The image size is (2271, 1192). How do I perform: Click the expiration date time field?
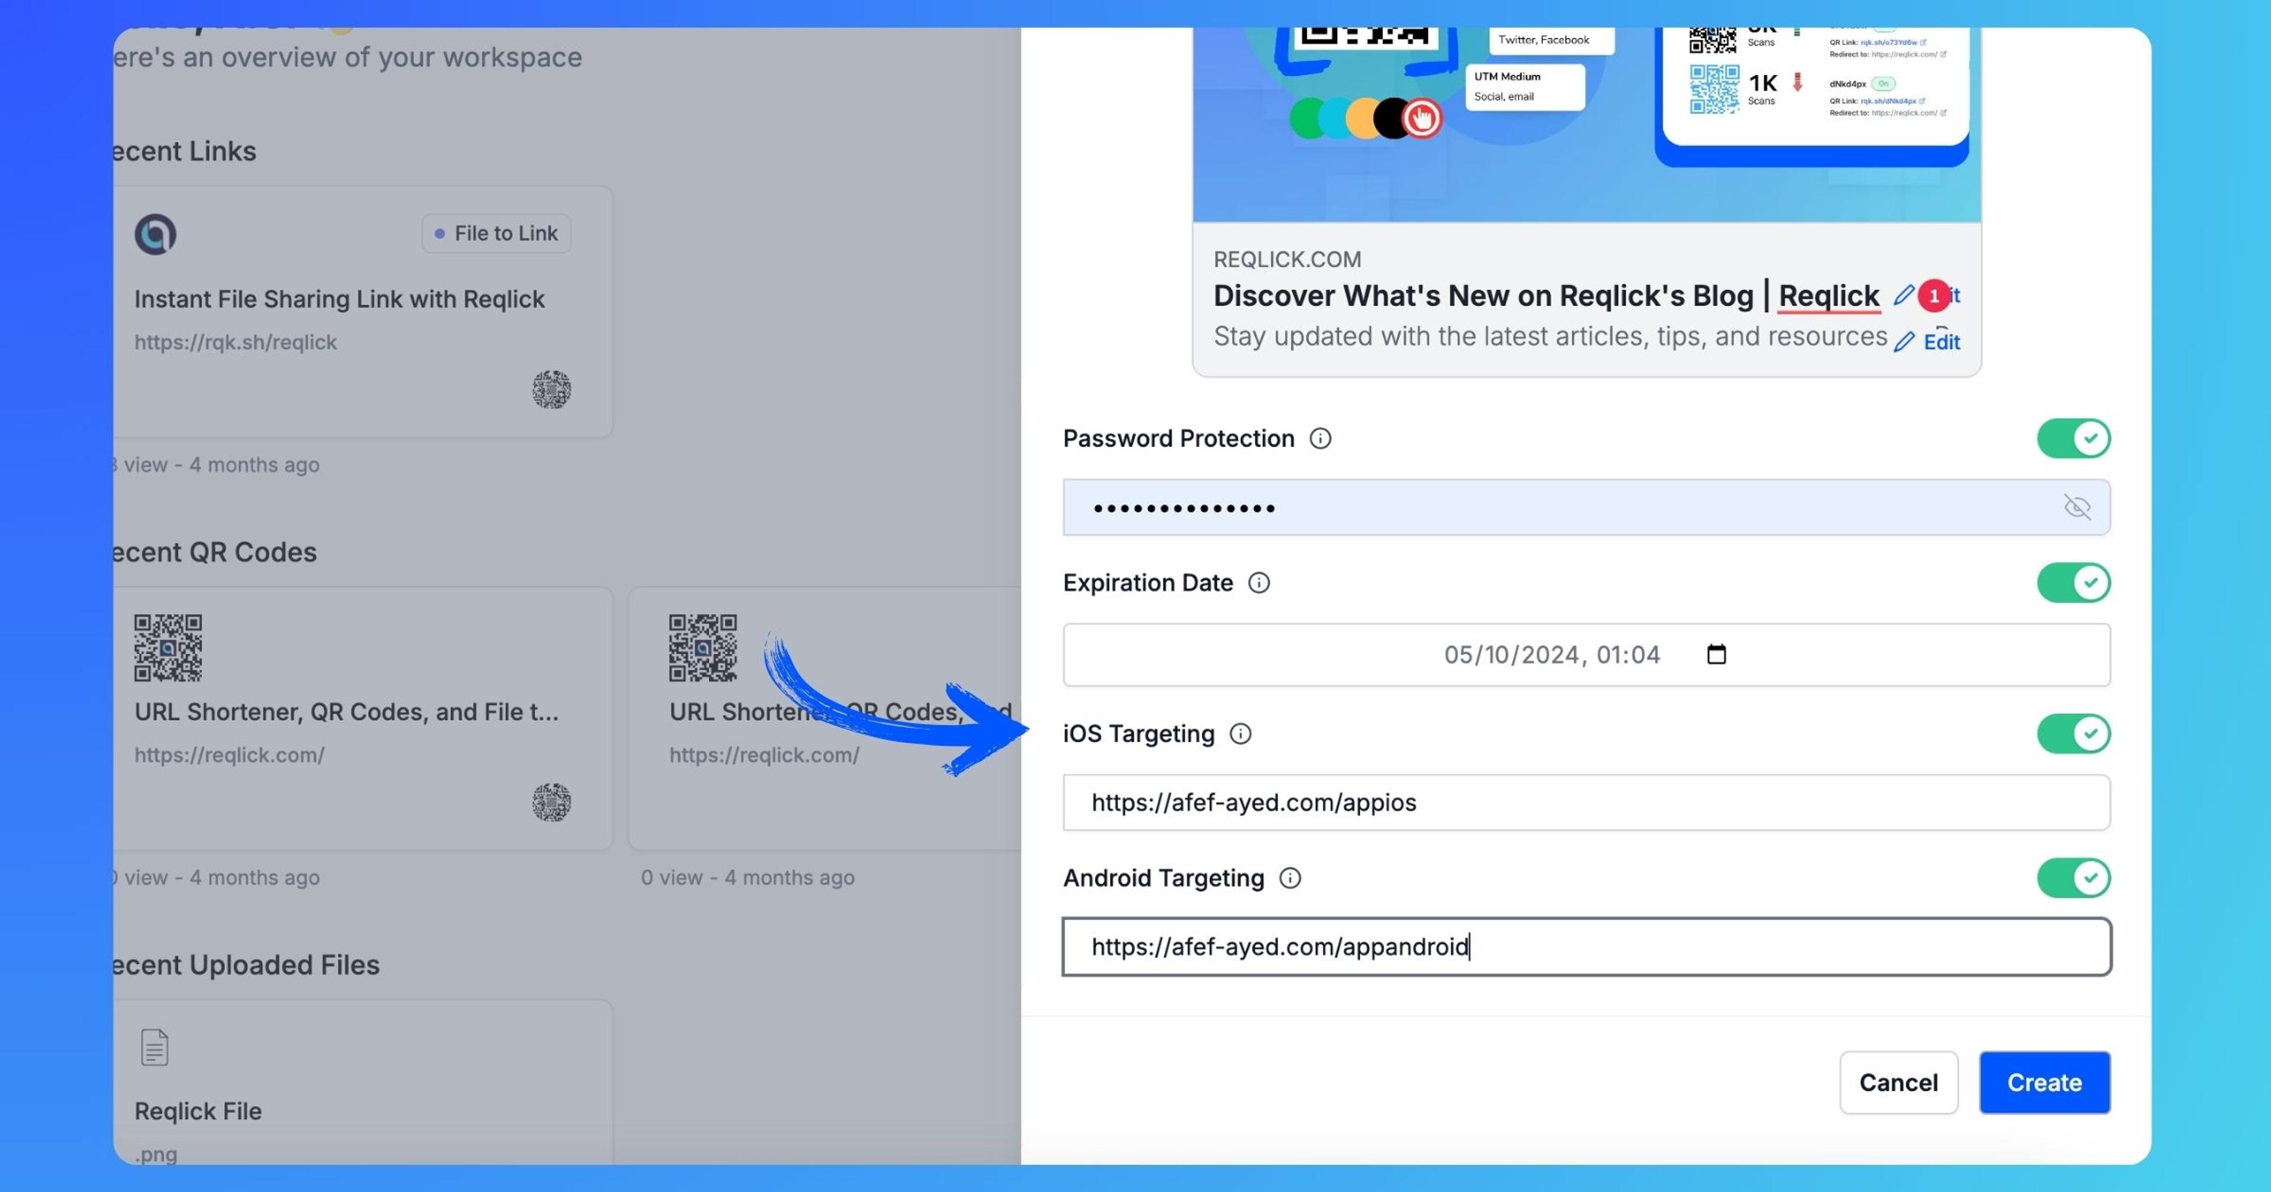point(1551,654)
